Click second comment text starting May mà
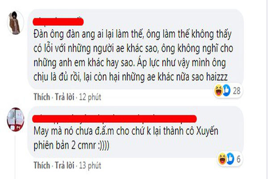Viewport: 268px width, 179px height. point(126,138)
